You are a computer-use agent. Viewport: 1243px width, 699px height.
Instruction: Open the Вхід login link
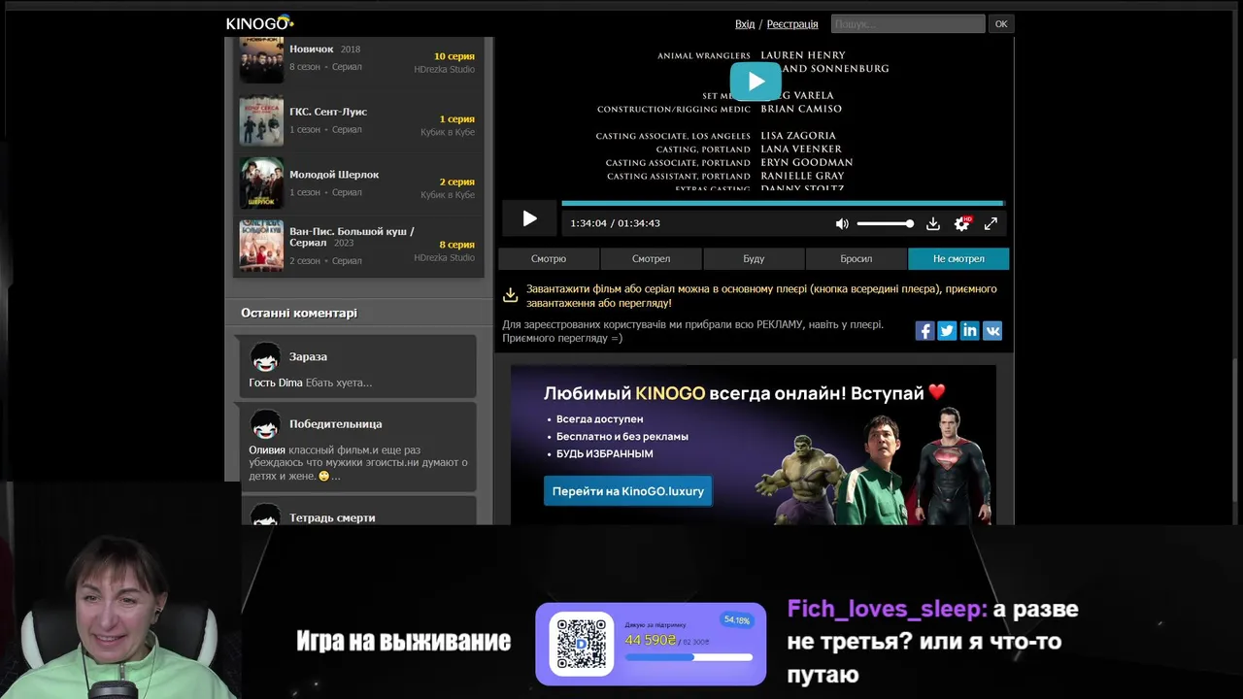click(x=745, y=24)
